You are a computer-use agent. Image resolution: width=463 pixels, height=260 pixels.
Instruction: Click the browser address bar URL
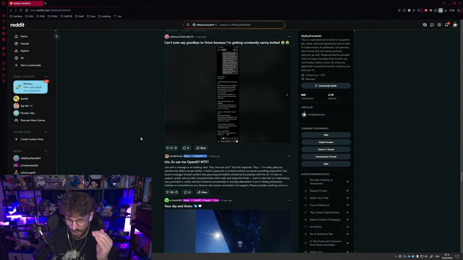click(51, 10)
